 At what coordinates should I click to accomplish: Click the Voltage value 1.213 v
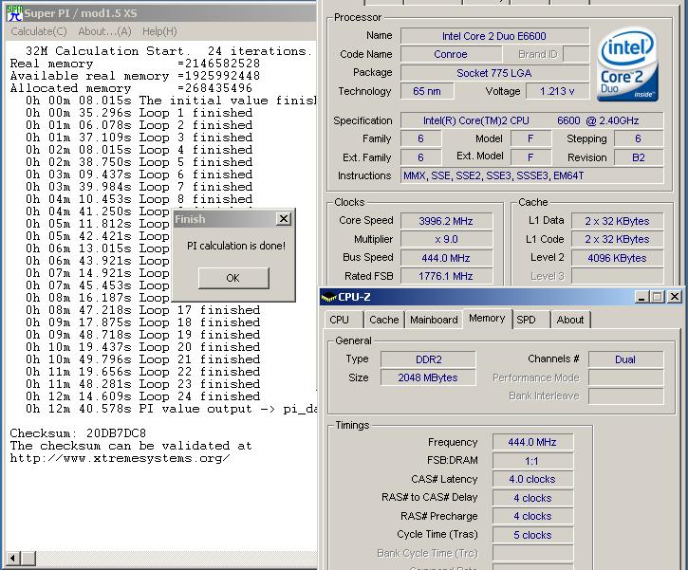coord(557,91)
